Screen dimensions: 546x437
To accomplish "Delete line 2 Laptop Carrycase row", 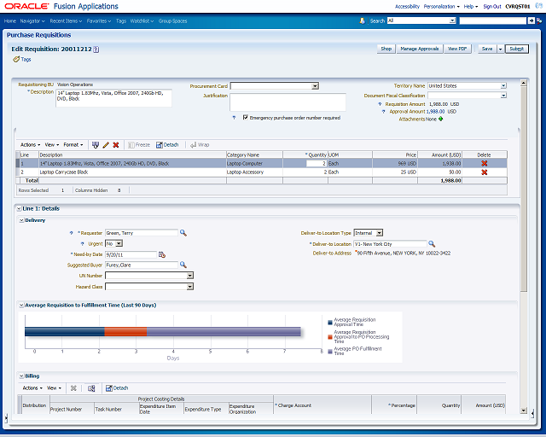I will 484,172.
